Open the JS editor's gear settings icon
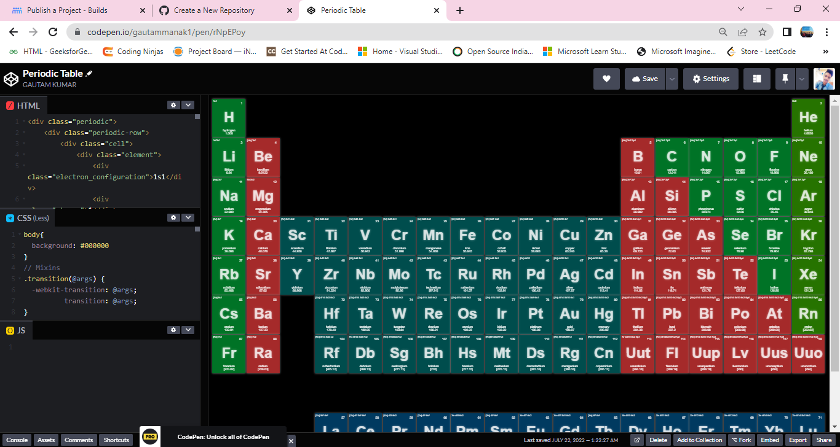 (x=173, y=330)
